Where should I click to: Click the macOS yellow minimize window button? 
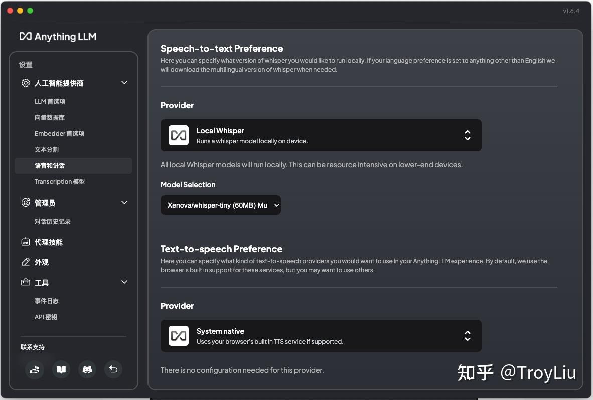coord(20,11)
